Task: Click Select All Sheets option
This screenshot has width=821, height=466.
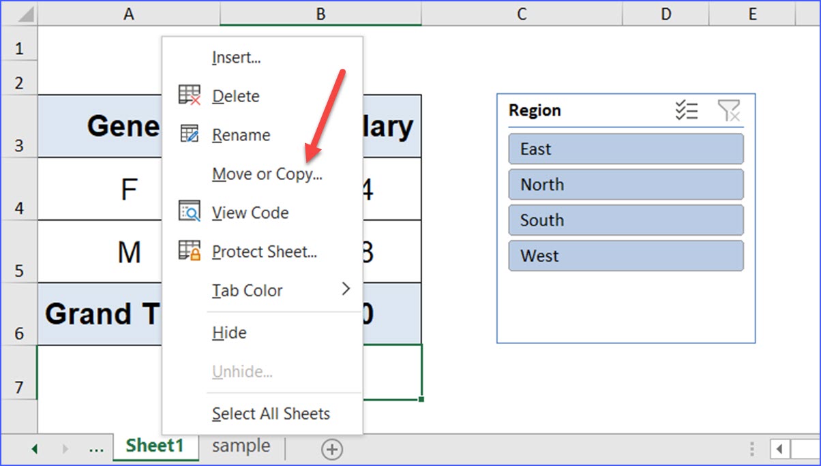Action: coord(270,414)
